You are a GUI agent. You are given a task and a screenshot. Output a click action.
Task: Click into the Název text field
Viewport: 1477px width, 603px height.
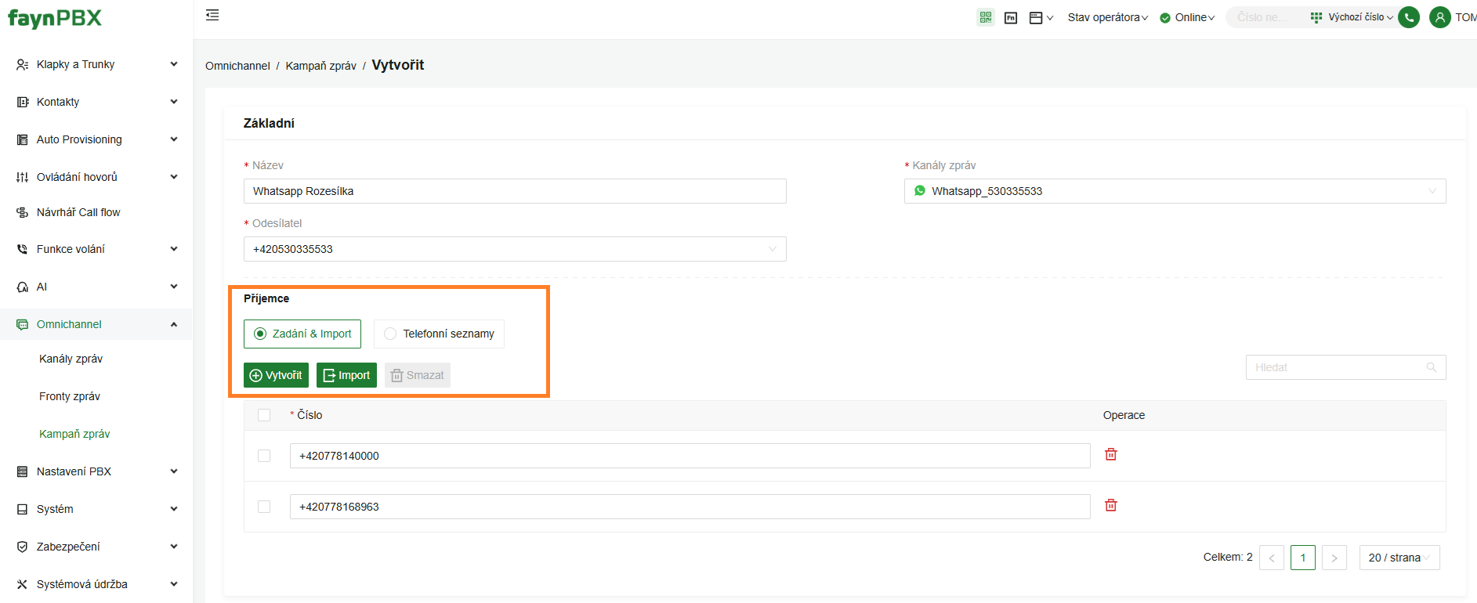[x=514, y=191]
